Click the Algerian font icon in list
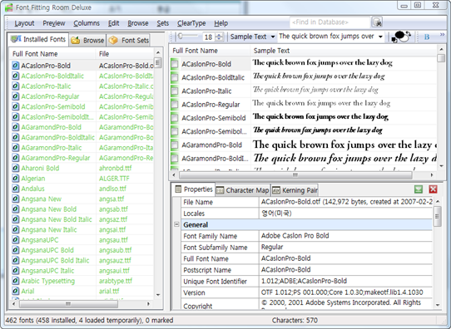The width and height of the screenshot is (451, 329). point(15,179)
